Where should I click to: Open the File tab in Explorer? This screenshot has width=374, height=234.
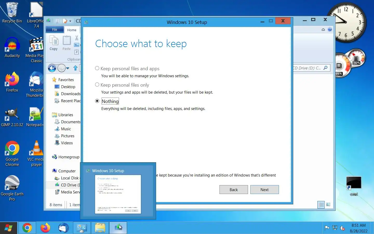(x=55, y=30)
